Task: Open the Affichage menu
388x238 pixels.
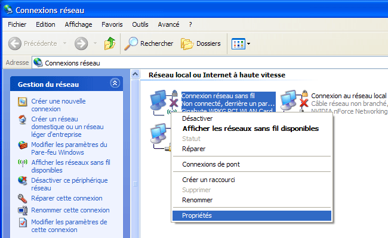Action: point(78,24)
